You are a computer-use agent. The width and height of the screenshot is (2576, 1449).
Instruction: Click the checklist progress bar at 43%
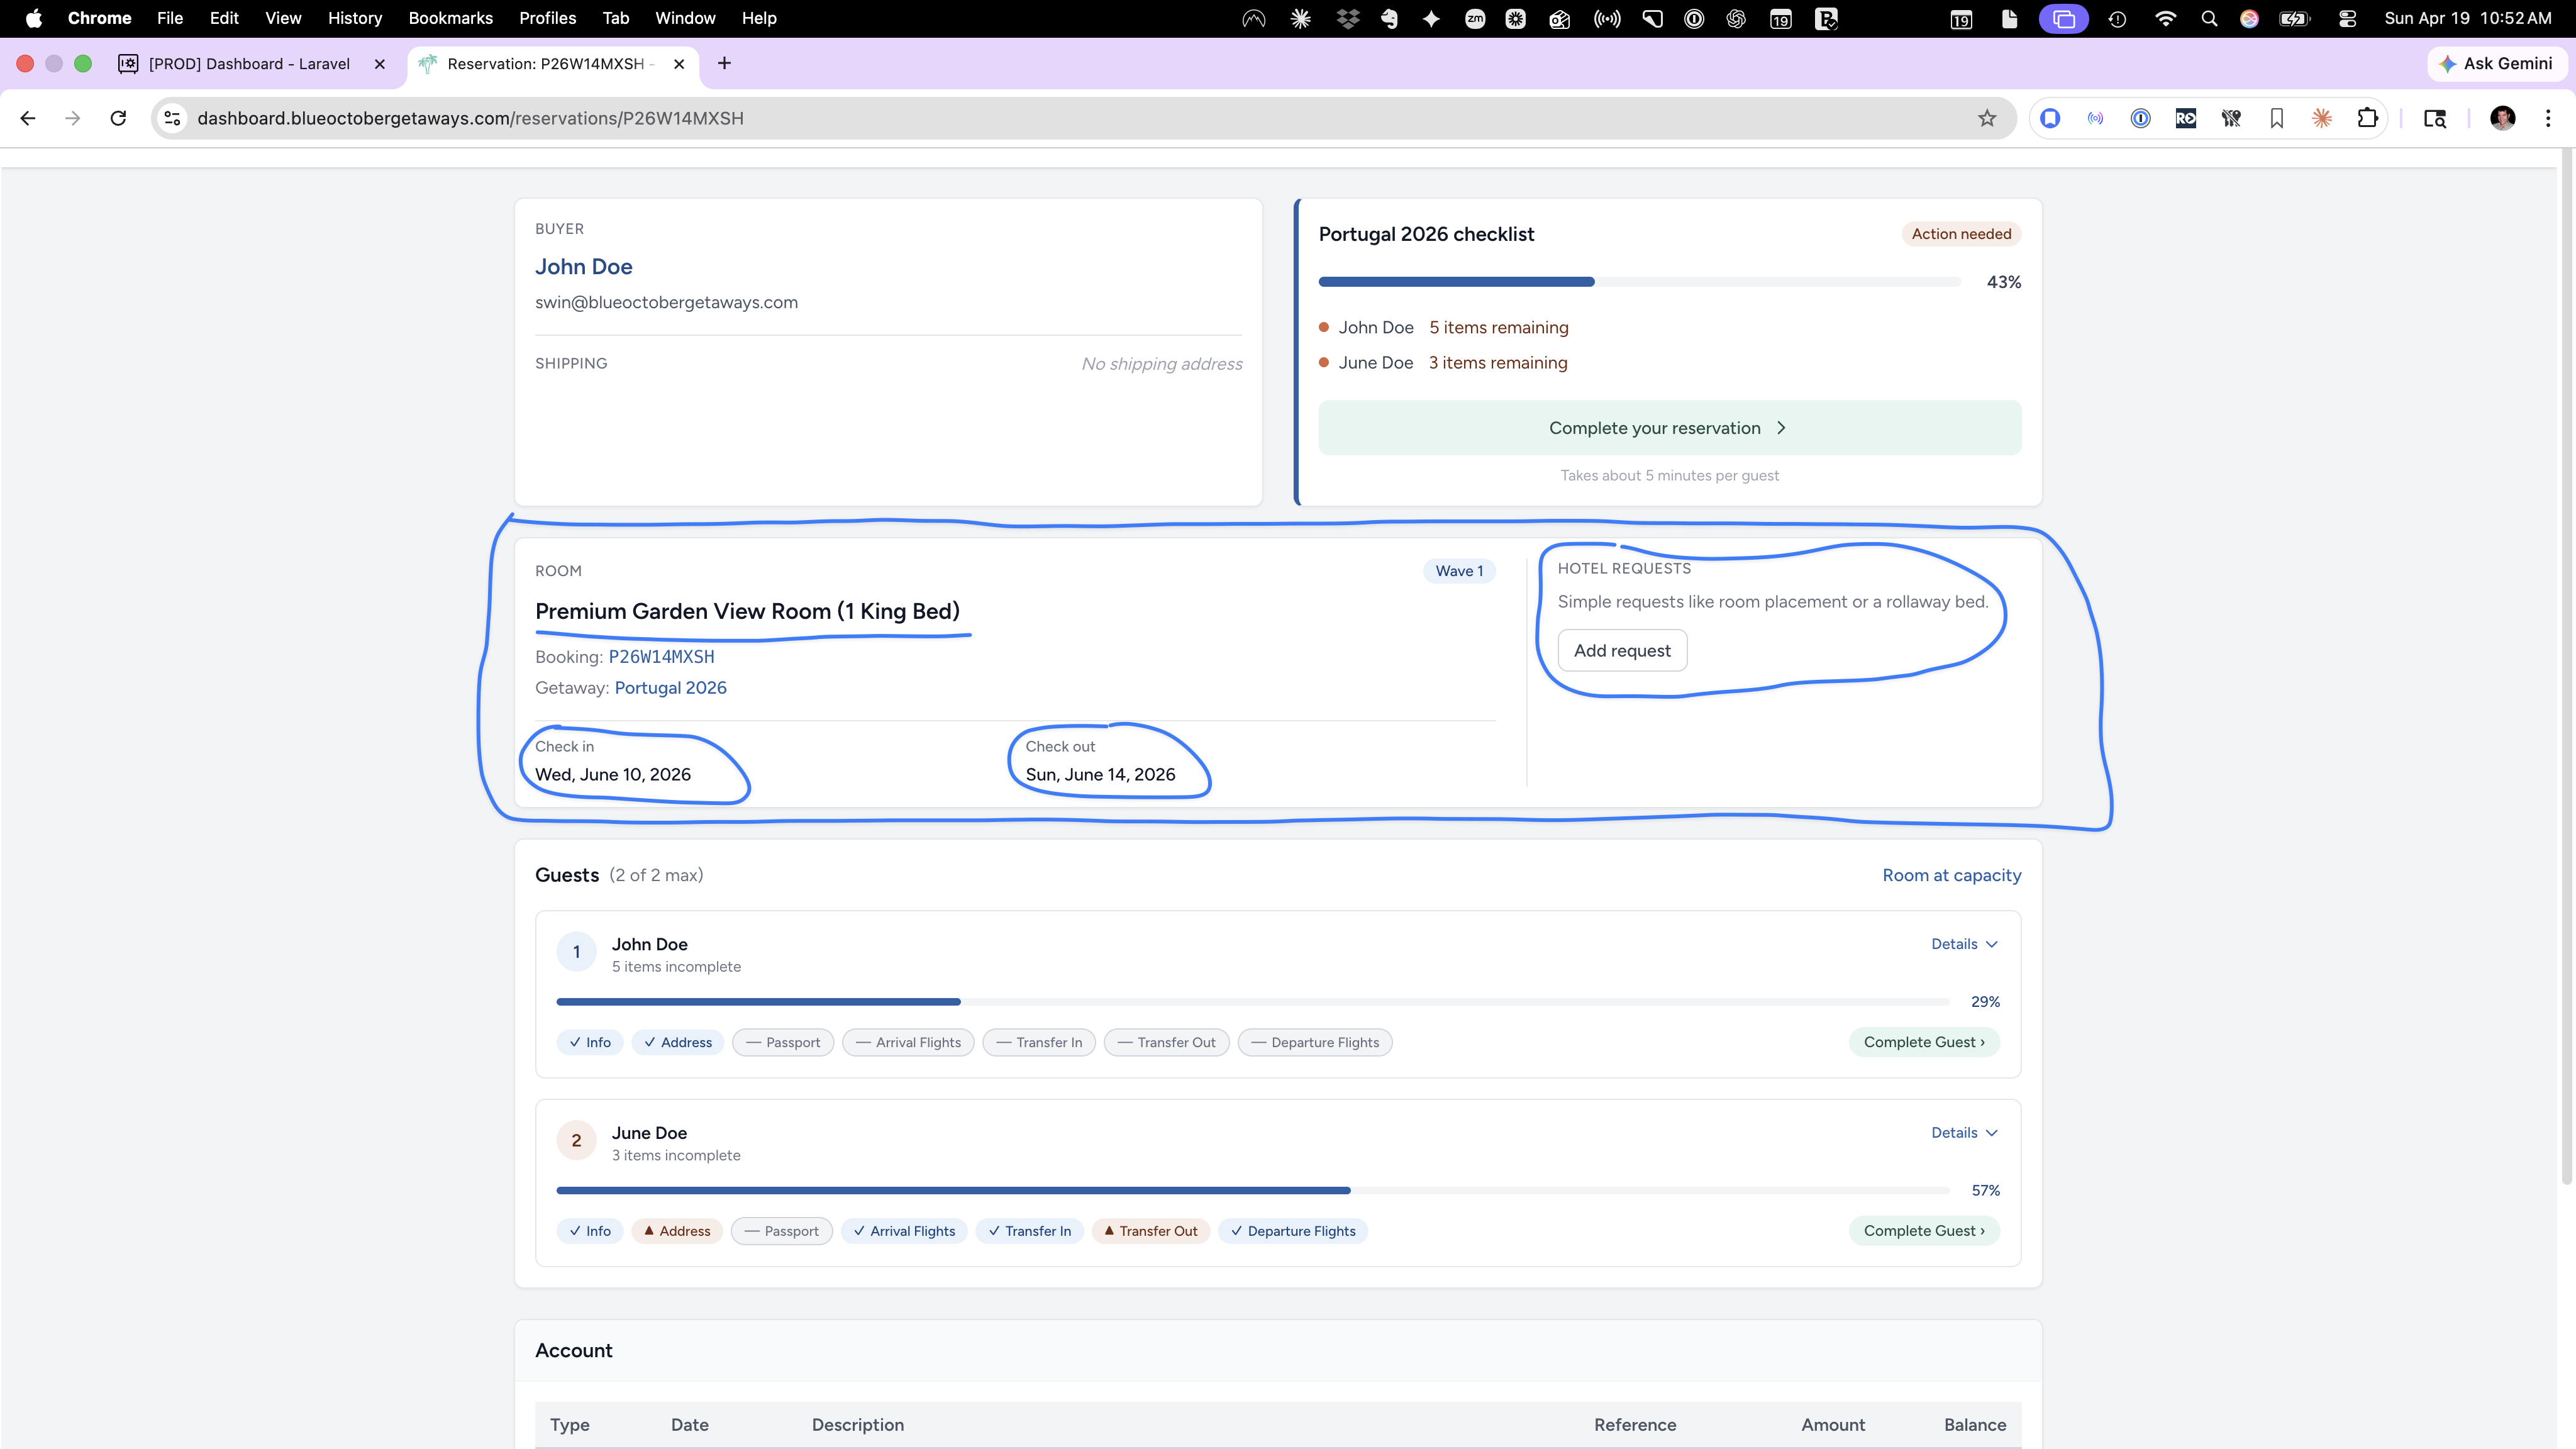click(x=1639, y=282)
